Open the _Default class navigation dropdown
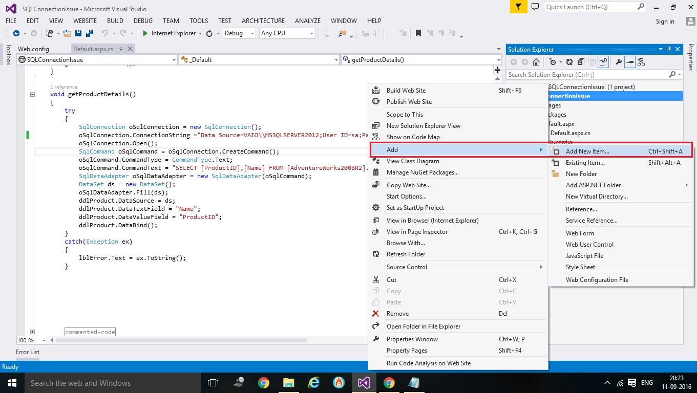This screenshot has width=697, height=393. pos(259,60)
